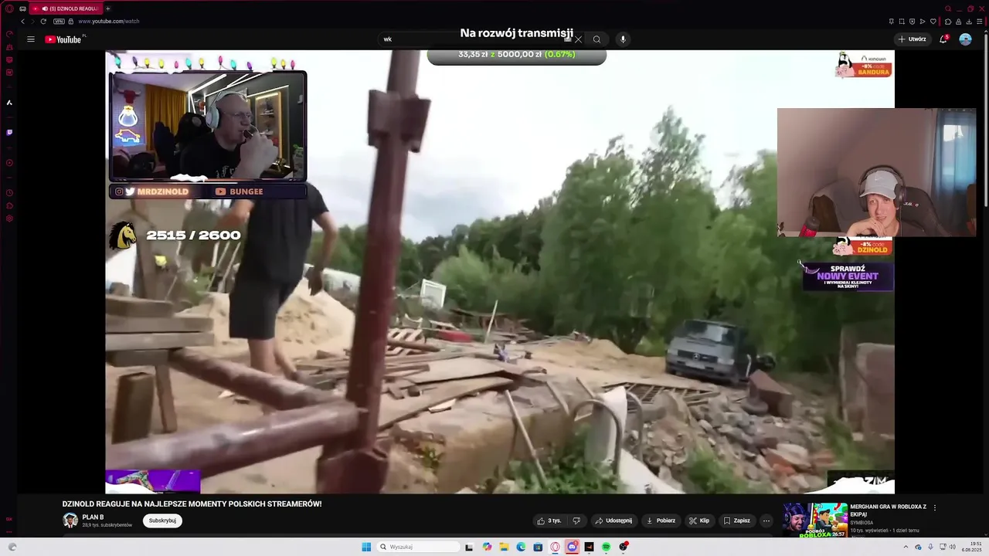Go back with the browser back arrow

point(22,21)
